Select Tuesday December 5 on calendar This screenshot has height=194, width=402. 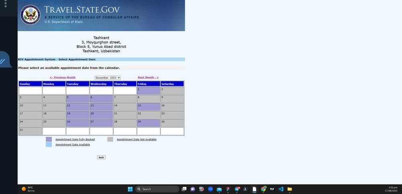click(x=78, y=99)
